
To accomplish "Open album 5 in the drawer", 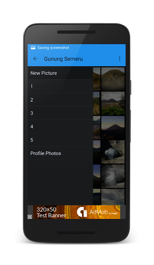I will click(x=60, y=140).
